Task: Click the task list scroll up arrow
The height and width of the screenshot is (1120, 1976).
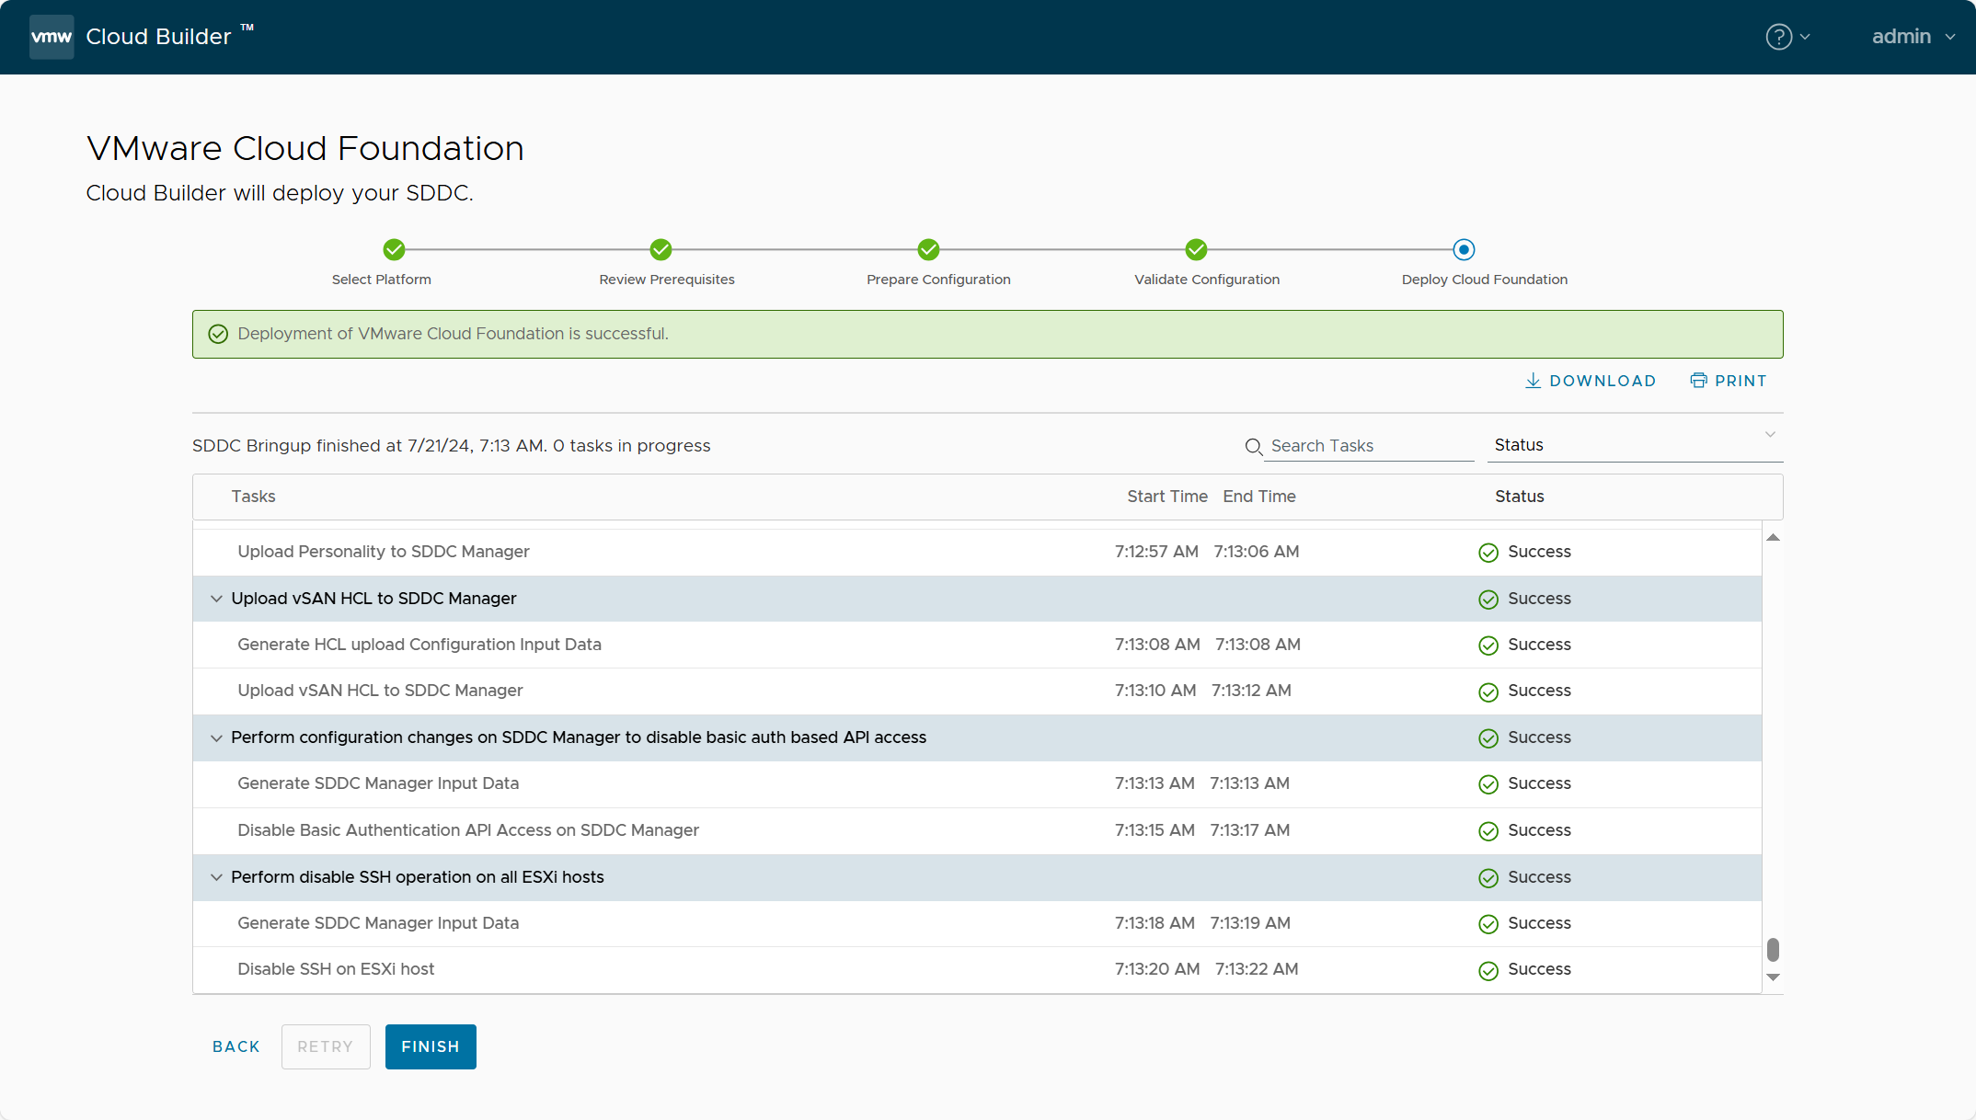Action: 1773,537
